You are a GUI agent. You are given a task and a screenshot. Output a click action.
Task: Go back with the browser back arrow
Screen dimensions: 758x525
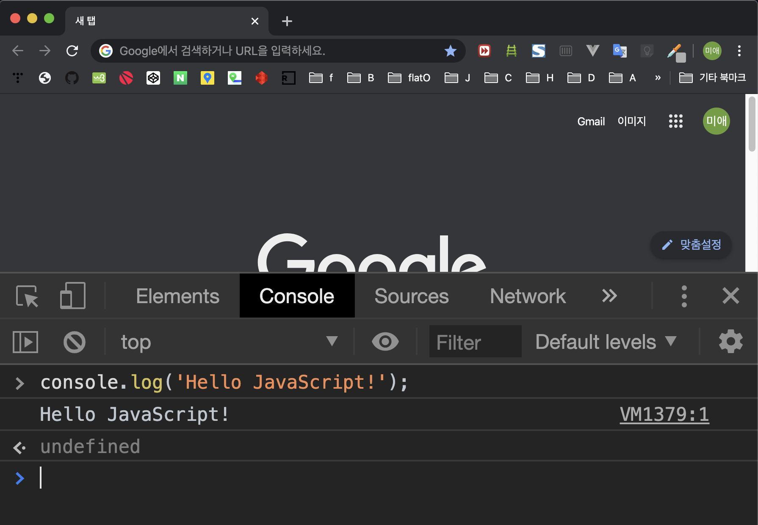coord(18,51)
